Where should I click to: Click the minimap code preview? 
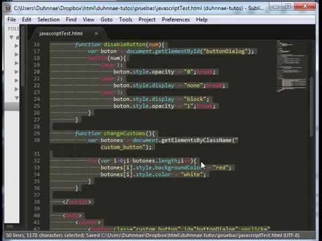[x=291, y=66]
